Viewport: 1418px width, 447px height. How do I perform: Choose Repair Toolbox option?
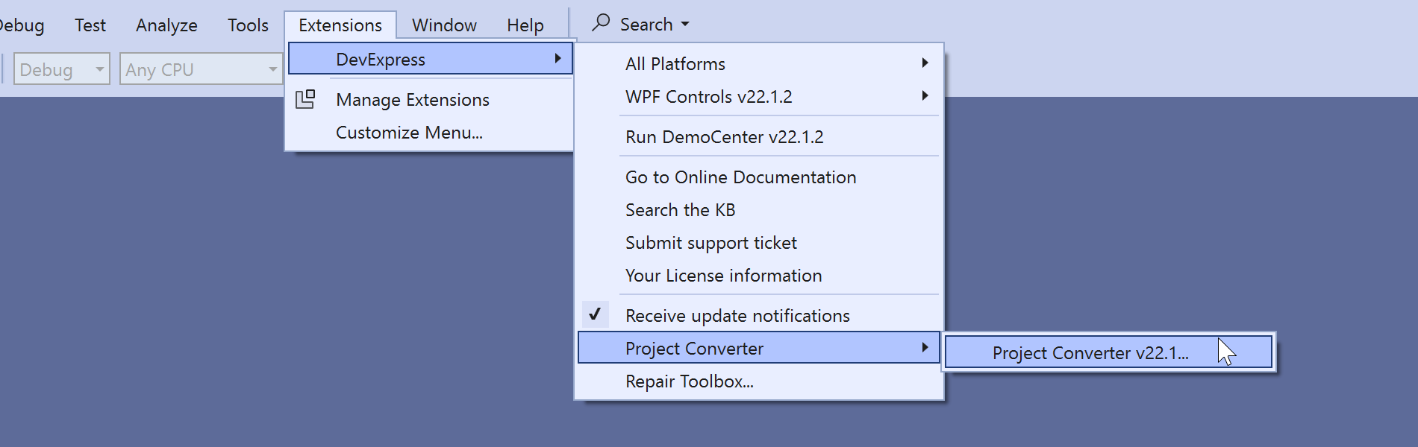[689, 381]
